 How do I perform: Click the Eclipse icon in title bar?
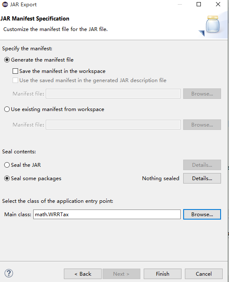(x=5, y=4)
